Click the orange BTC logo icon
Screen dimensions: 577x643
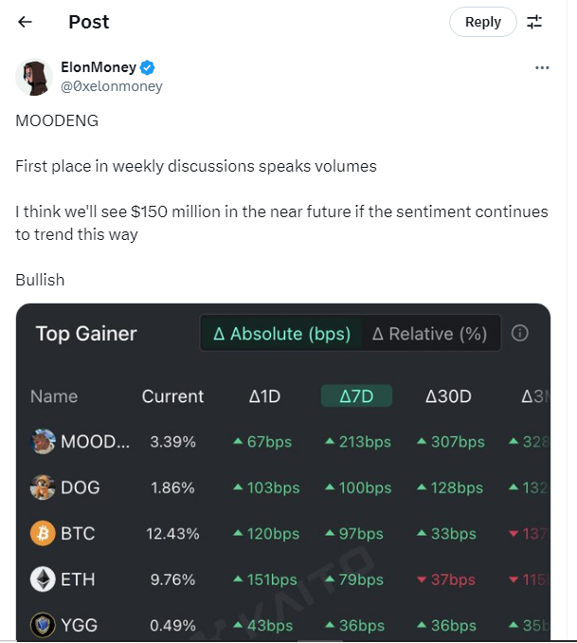43,534
